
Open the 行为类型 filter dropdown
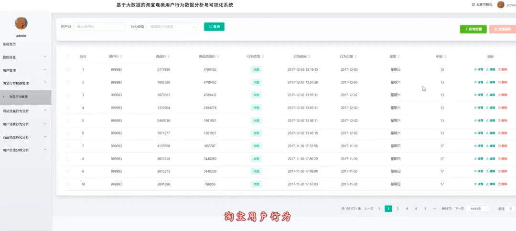pos(172,27)
